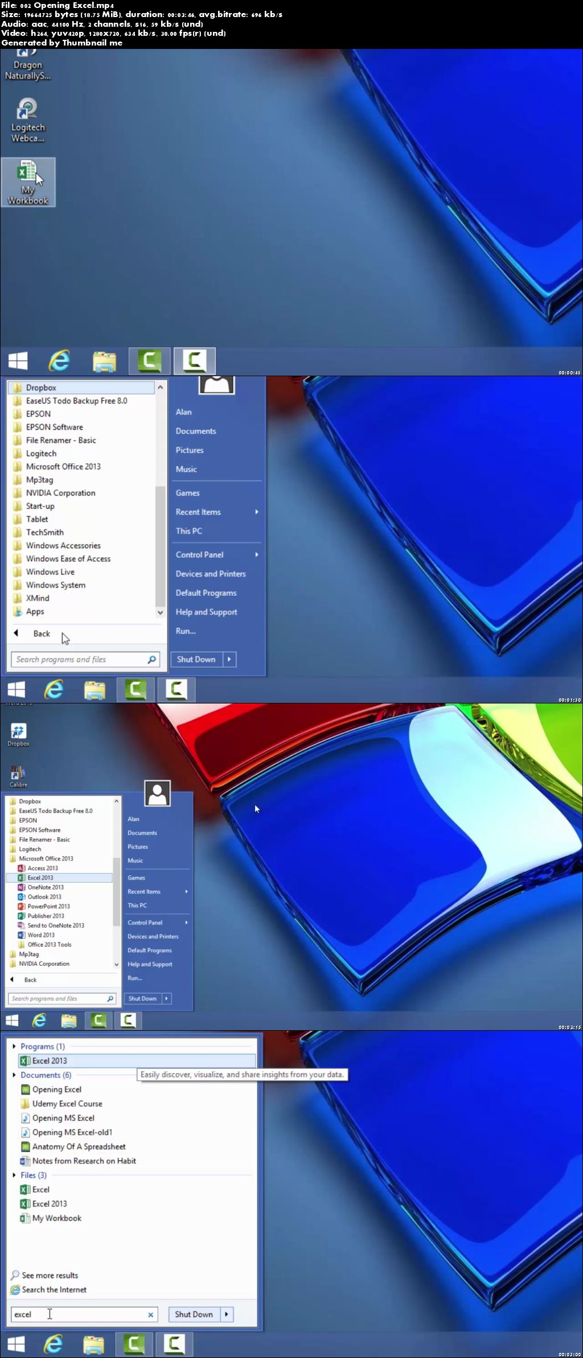Collapse the Documents (6) results group
The width and height of the screenshot is (583, 1358).
pos(14,1075)
